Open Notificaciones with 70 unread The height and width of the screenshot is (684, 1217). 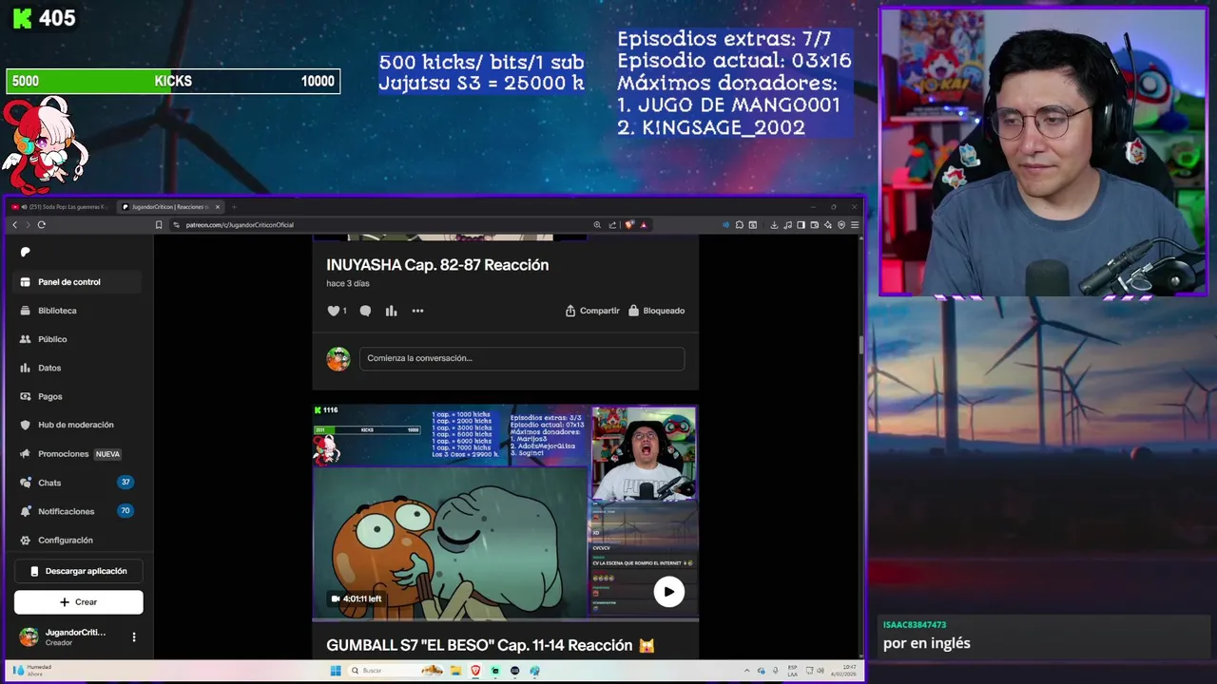[78, 511]
